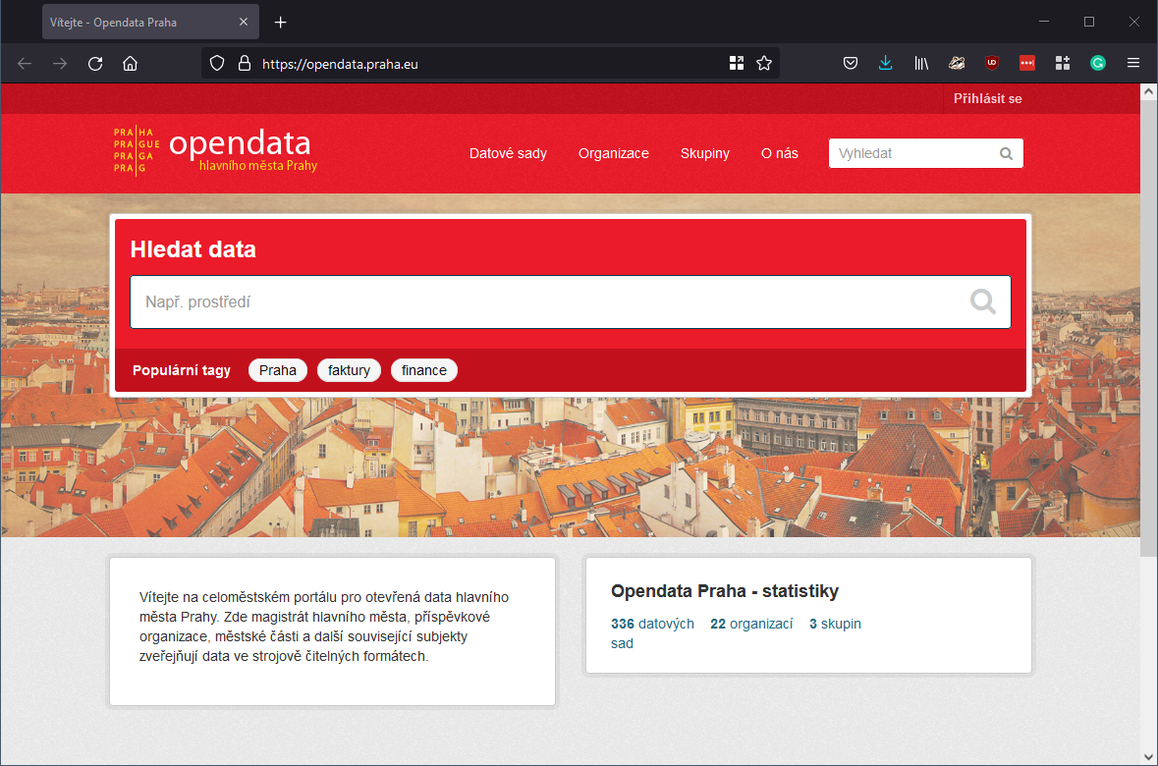
Task: Open the LastPass extension icon
Action: click(1027, 63)
